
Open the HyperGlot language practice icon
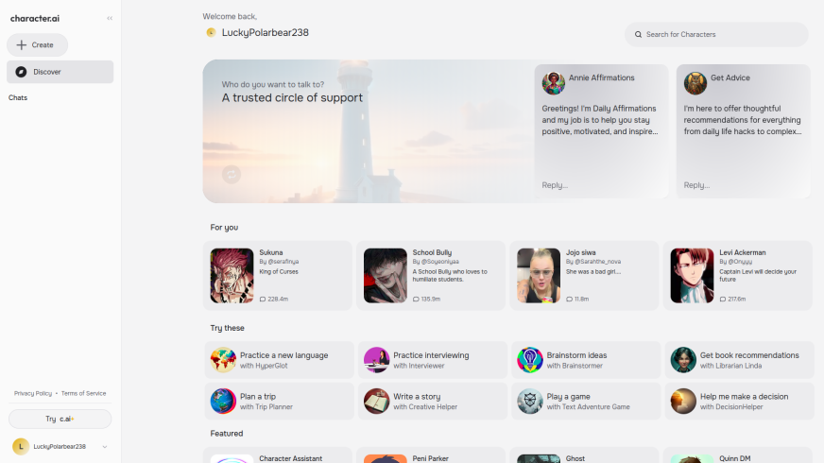223,360
